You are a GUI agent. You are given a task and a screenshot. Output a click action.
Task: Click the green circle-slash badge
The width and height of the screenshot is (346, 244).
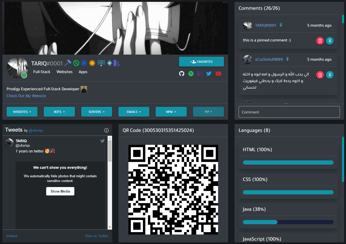[x=76, y=63]
